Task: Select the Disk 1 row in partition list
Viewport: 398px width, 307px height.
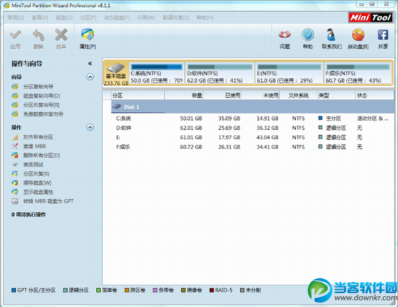Action: pos(253,107)
